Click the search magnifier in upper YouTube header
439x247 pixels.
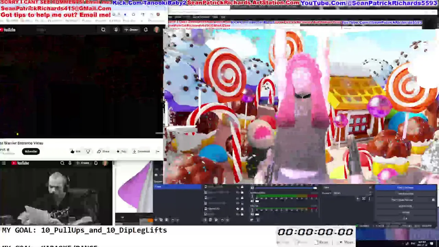click(x=103, y=30)
